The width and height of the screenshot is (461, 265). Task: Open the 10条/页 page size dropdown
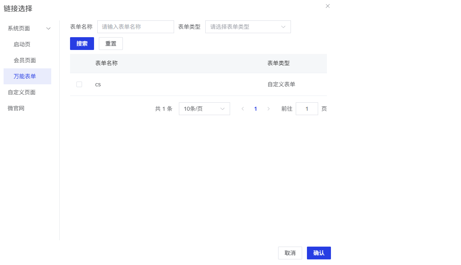point(204,109)
